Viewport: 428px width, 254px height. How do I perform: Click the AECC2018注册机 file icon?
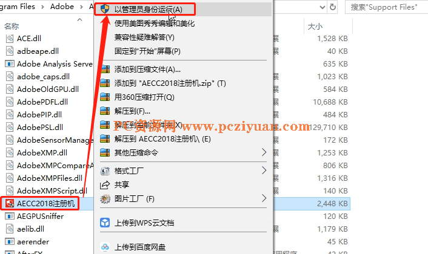[10, 203]
